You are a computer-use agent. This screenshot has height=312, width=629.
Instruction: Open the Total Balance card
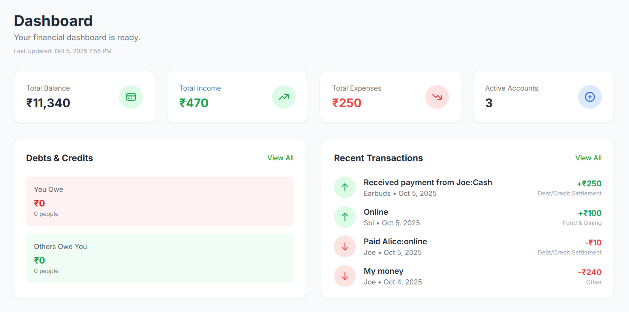point(84,97)
